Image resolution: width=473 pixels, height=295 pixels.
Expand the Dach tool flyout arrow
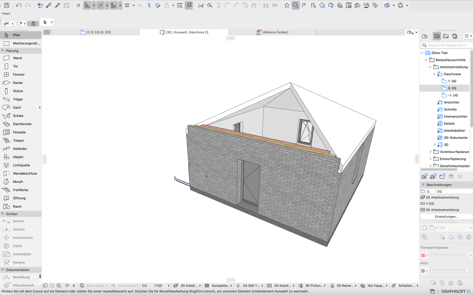click(x=40, y=108)
